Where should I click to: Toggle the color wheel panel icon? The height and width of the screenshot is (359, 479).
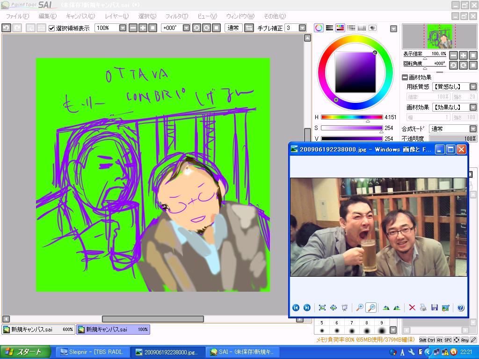[319, 28]
